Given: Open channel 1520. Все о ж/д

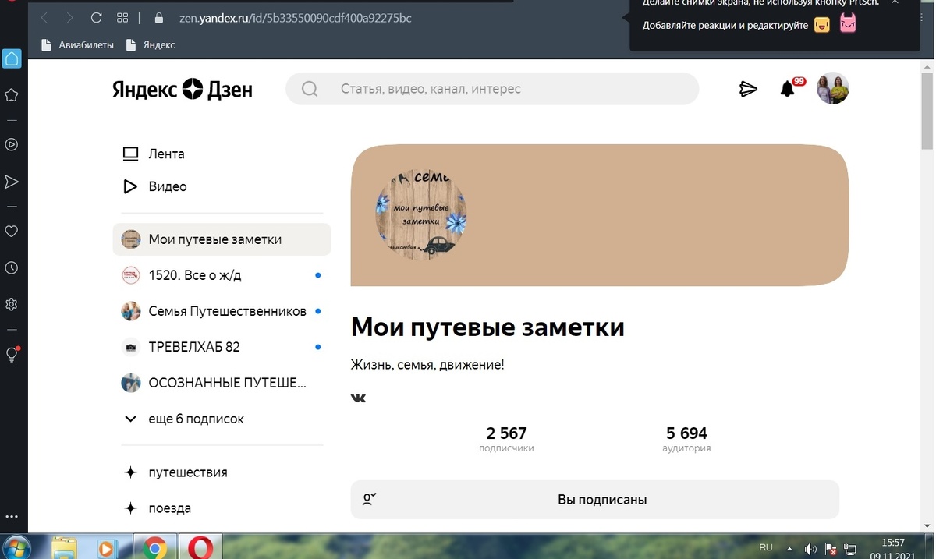Looking at the screenshot, I should click(x=195, y=274).
